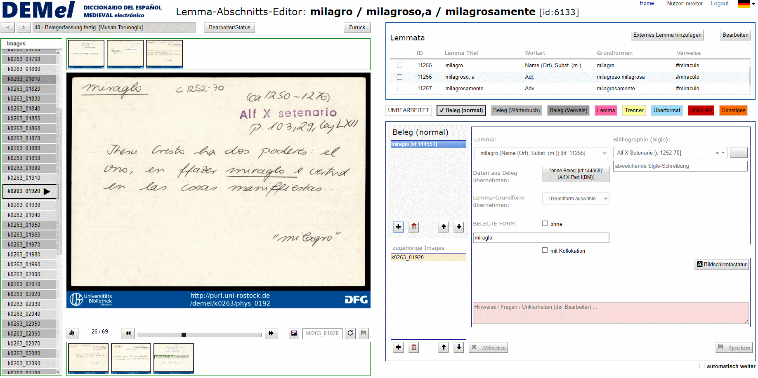The height and width of the screenshot is (378, 758).
Task: Click Bearbeiten button in Lemmata panel
Action: coord(735,35)
